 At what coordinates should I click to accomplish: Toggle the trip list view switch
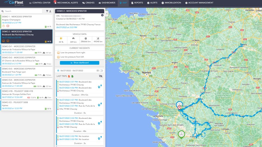(101, 71)
